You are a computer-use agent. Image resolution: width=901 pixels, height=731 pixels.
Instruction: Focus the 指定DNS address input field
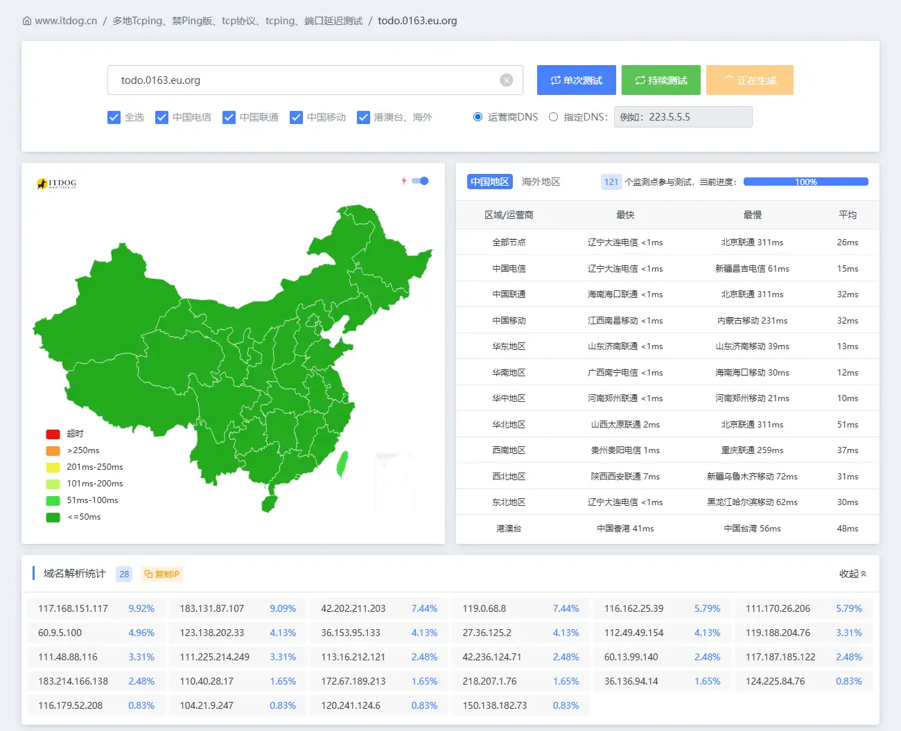click(x=683, y=117)
